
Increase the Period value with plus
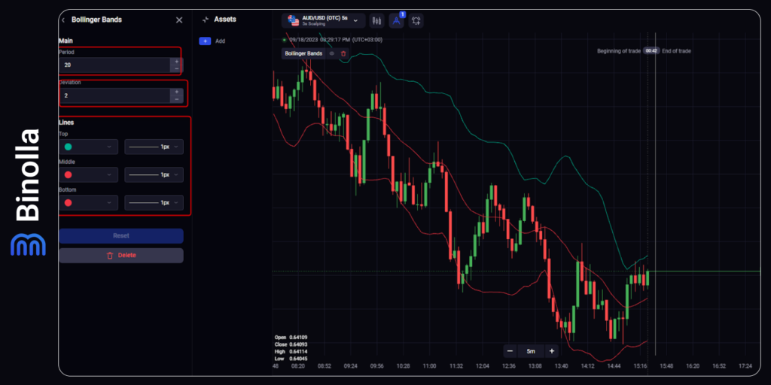176,62
